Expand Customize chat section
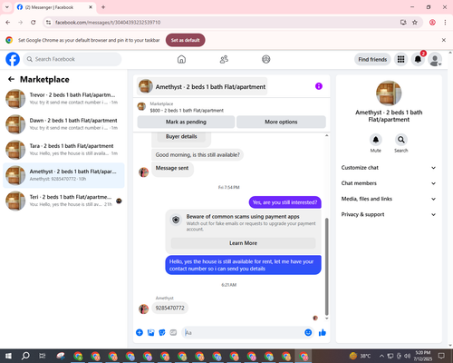This screenshot has height=363, width=453. coord(389,168)
